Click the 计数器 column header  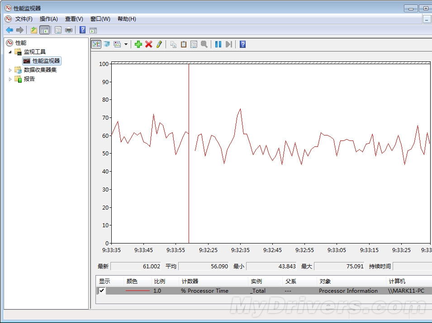click(190, 281)
